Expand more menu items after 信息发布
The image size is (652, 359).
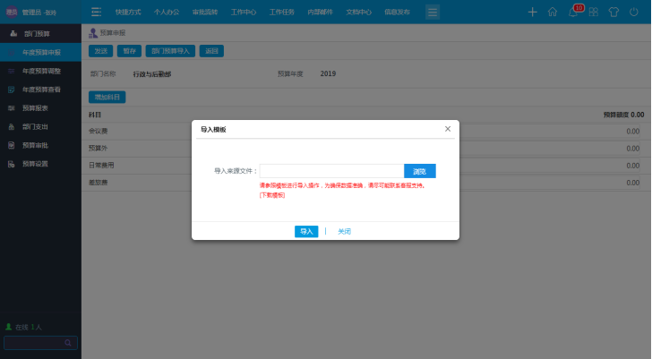point(433,12)
